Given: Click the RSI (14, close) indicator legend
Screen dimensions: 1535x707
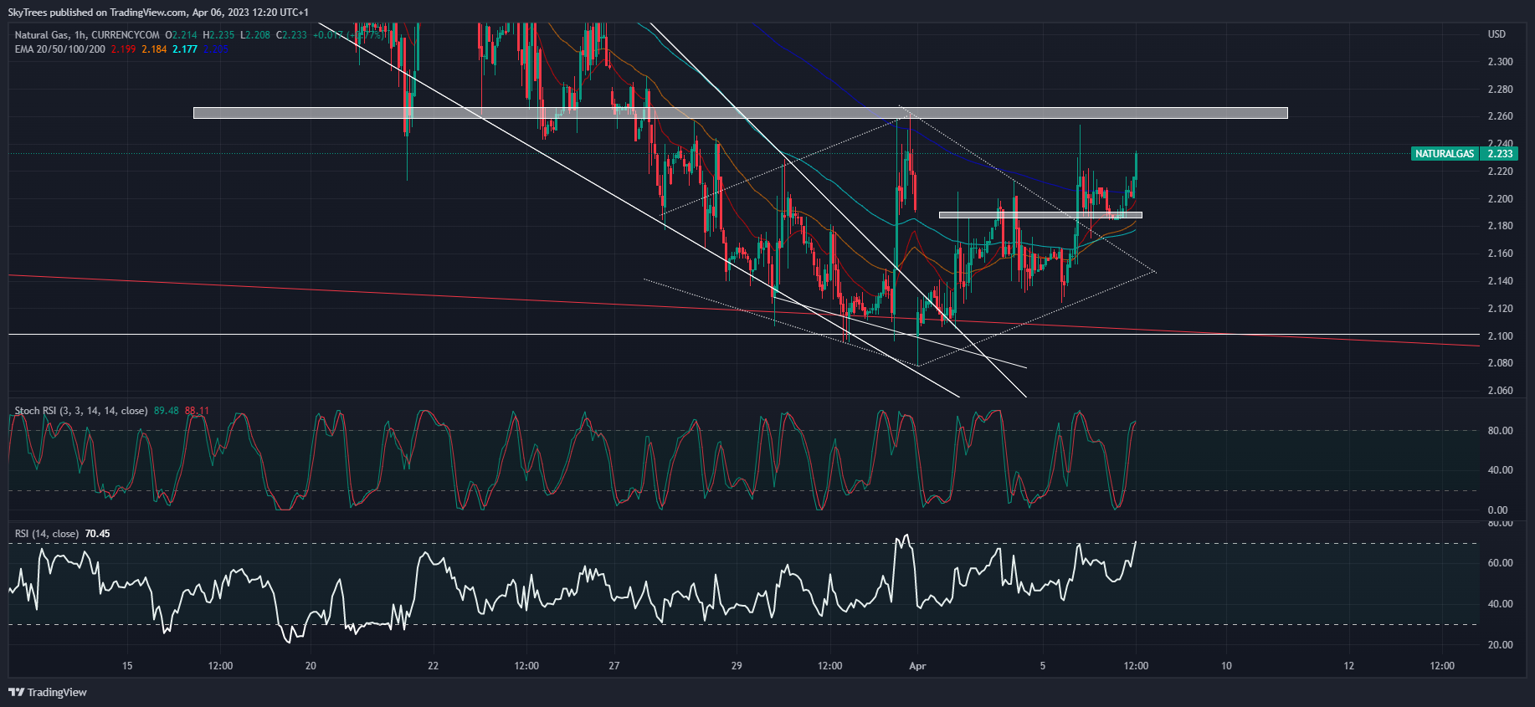Looking at the screenshot, I should coord(47,534).
